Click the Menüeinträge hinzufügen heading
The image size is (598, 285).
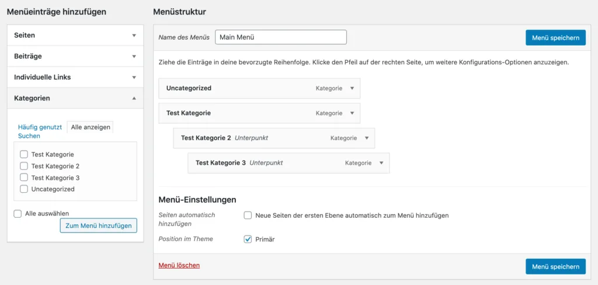coord(57,12)
